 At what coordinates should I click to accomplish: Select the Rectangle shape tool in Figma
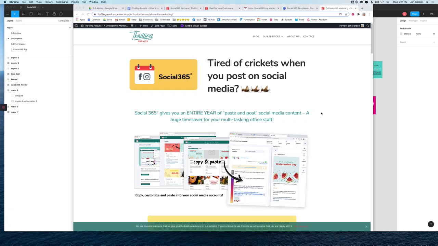(31, 14)
